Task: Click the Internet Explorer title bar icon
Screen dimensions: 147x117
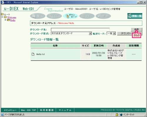Action: pos(2,2)
